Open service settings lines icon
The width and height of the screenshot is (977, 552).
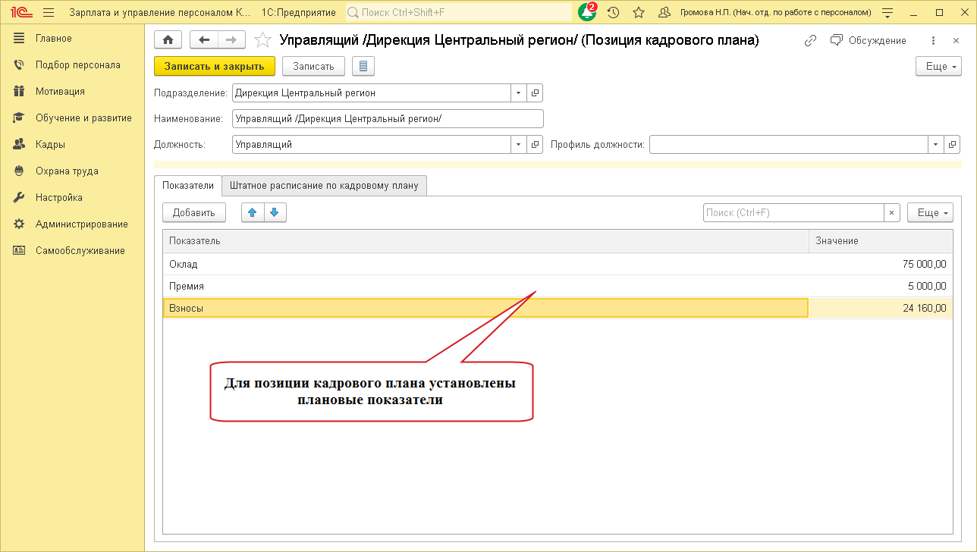tap(888, 13)
